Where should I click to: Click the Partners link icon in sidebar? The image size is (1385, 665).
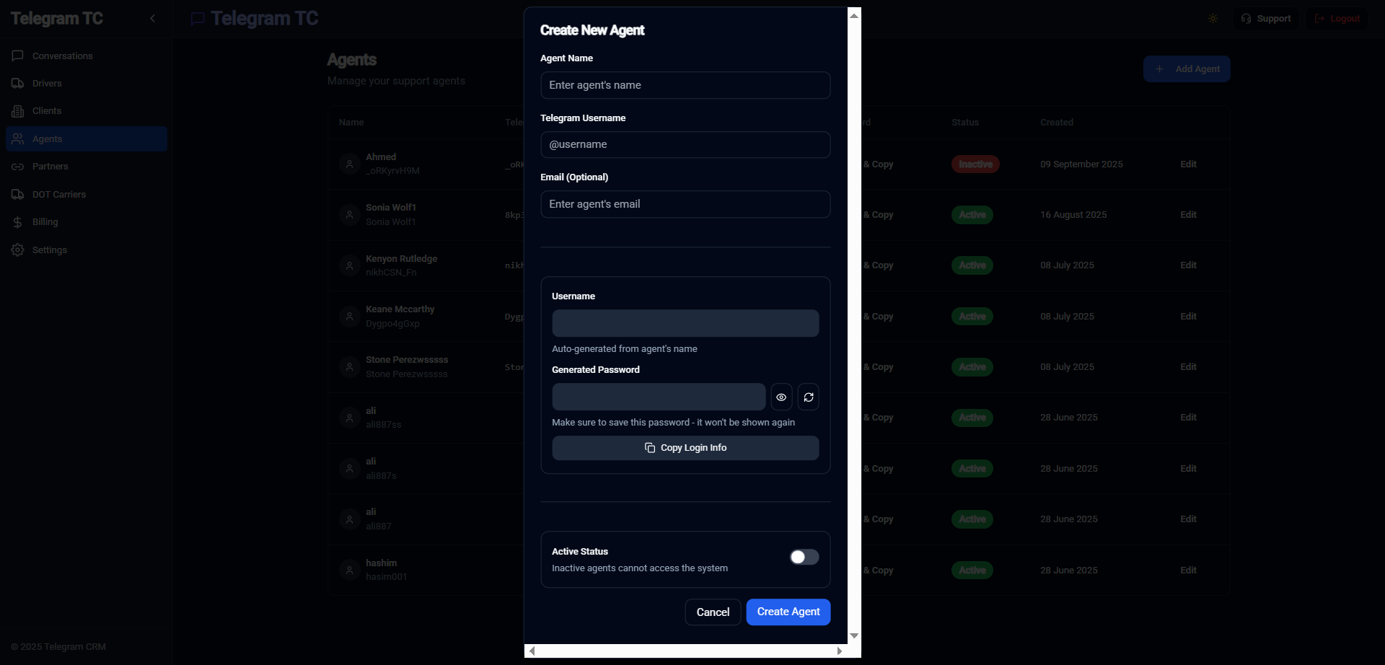pyautogui.click(x=18, y=167)
